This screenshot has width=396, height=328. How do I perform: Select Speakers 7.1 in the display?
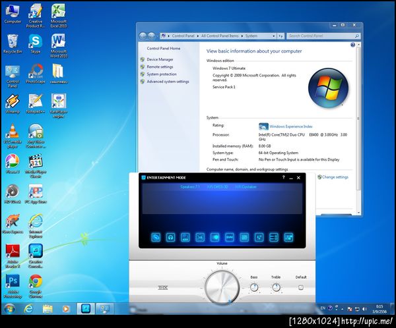(x=190, y=187)
